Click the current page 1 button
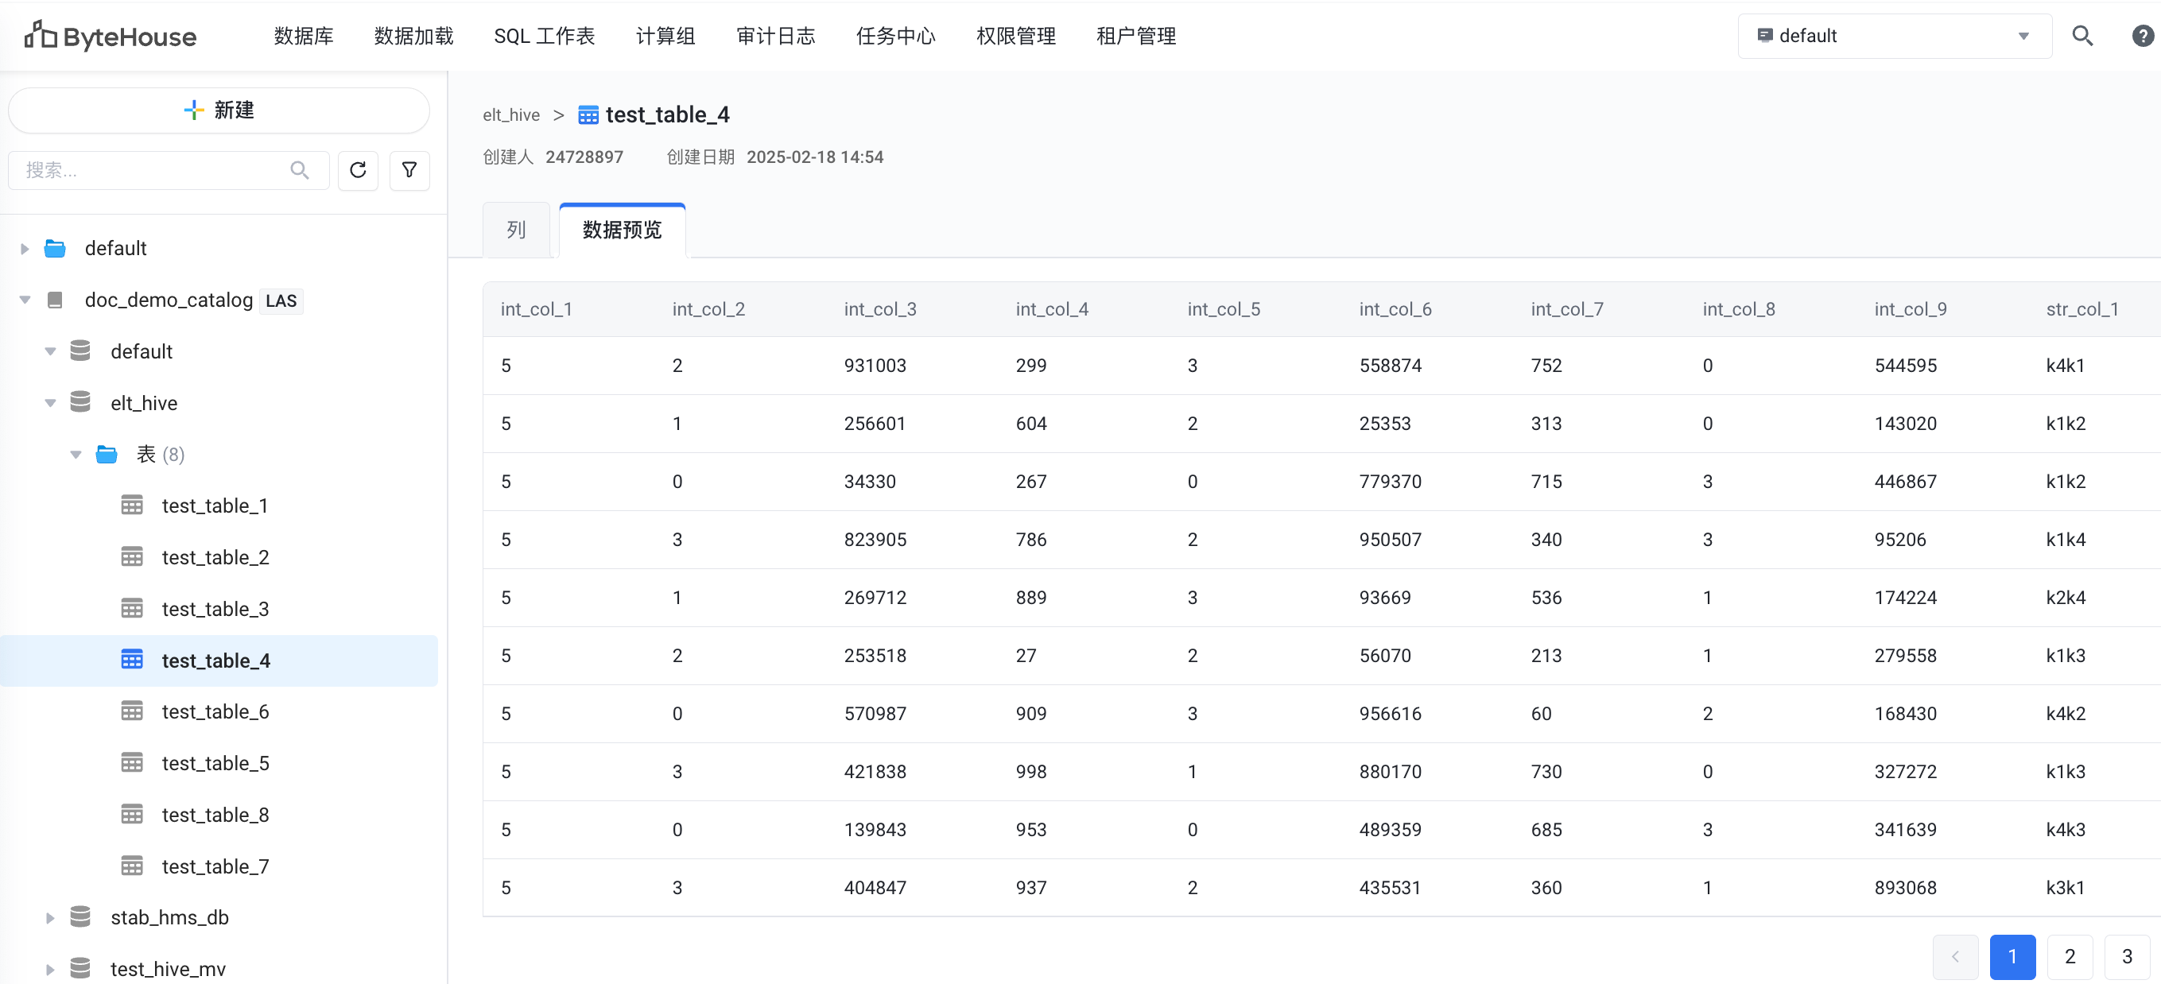2161x984 pixels. coord(2012,956)
